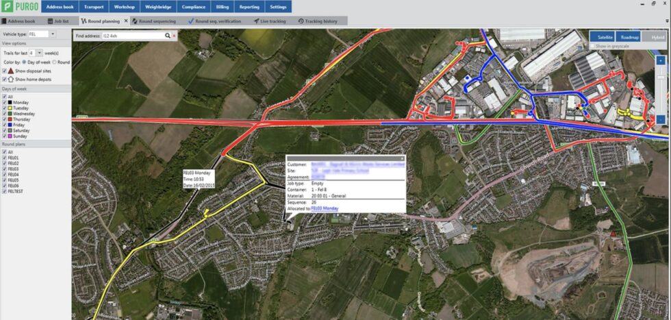
Task: Click the Container 1 - Fel 8 text
Action: [320, 189]
